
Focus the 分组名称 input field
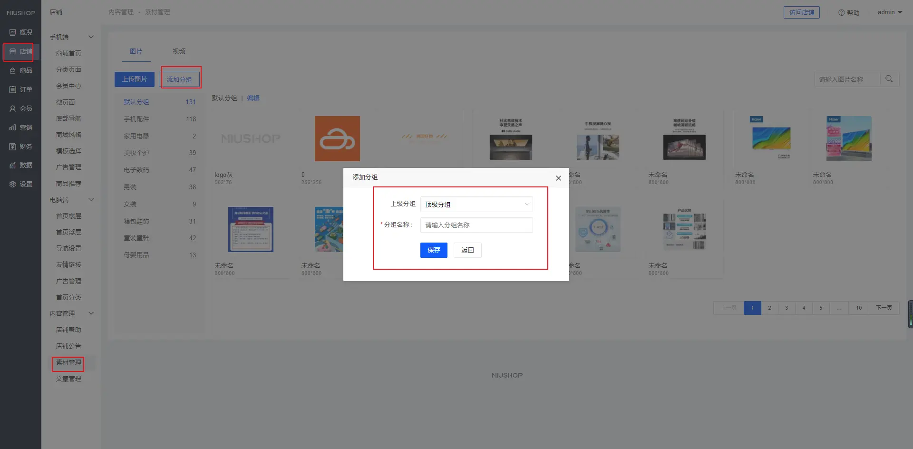point(476,225)
